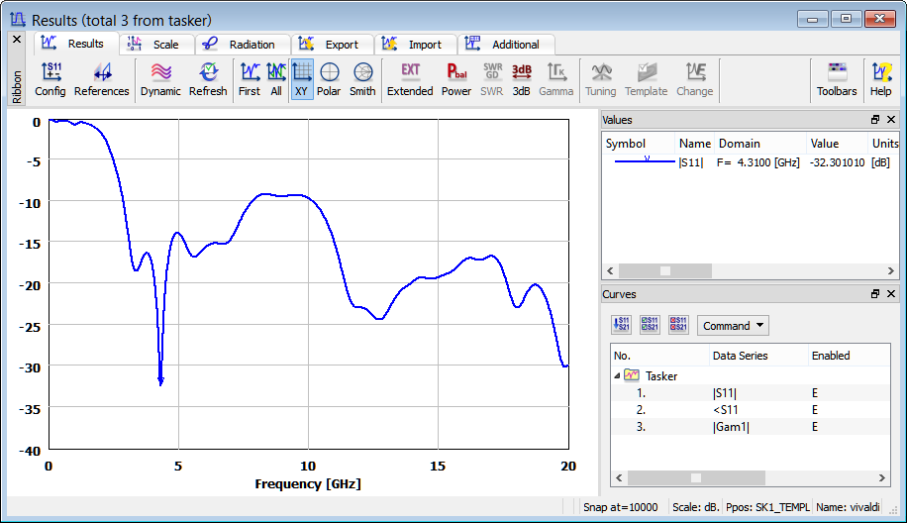Click Values panel scrollbar right arrow
This screenshot has width=907, height=523.
[x=891, y=270]
